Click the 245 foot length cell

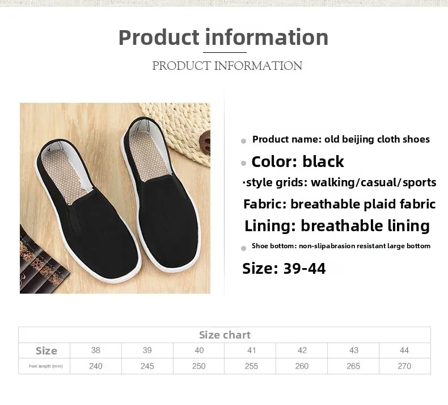pos(147,366)
